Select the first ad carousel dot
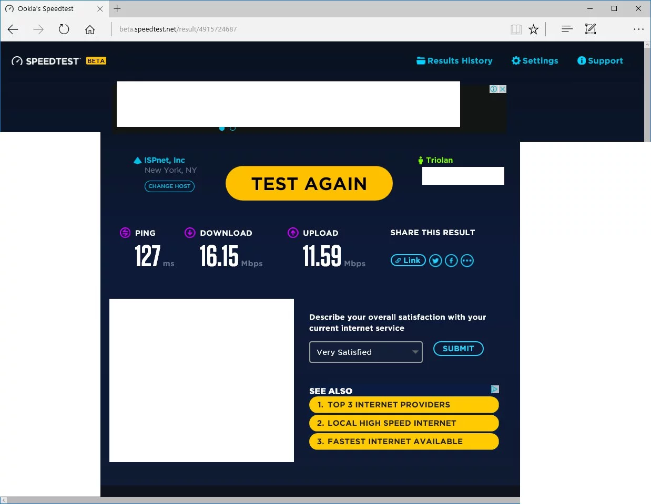 (222, 128)
